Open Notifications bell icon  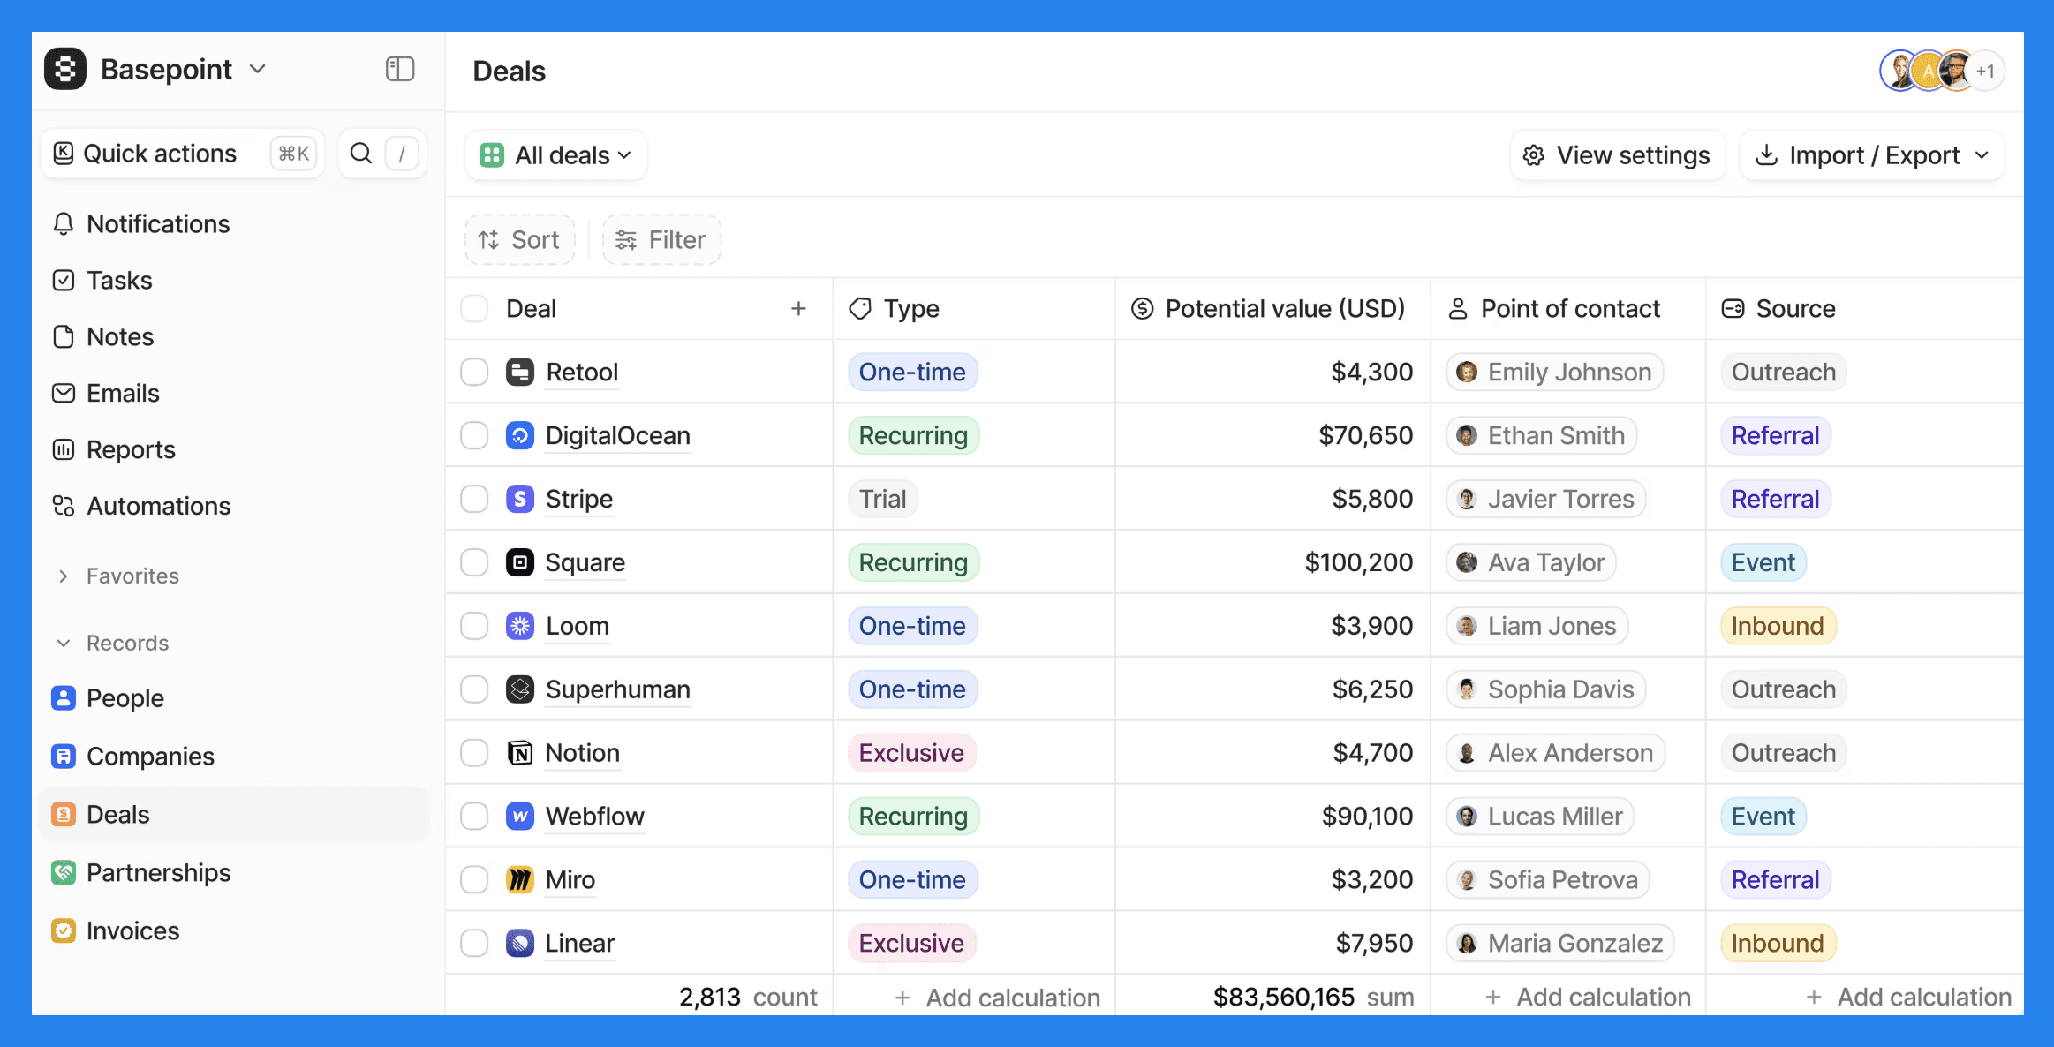tap(64, 224)
